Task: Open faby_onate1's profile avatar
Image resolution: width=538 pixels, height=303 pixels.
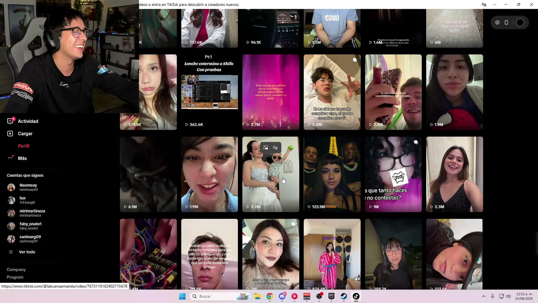Action: pyautogui.click(x=11, y=226)
